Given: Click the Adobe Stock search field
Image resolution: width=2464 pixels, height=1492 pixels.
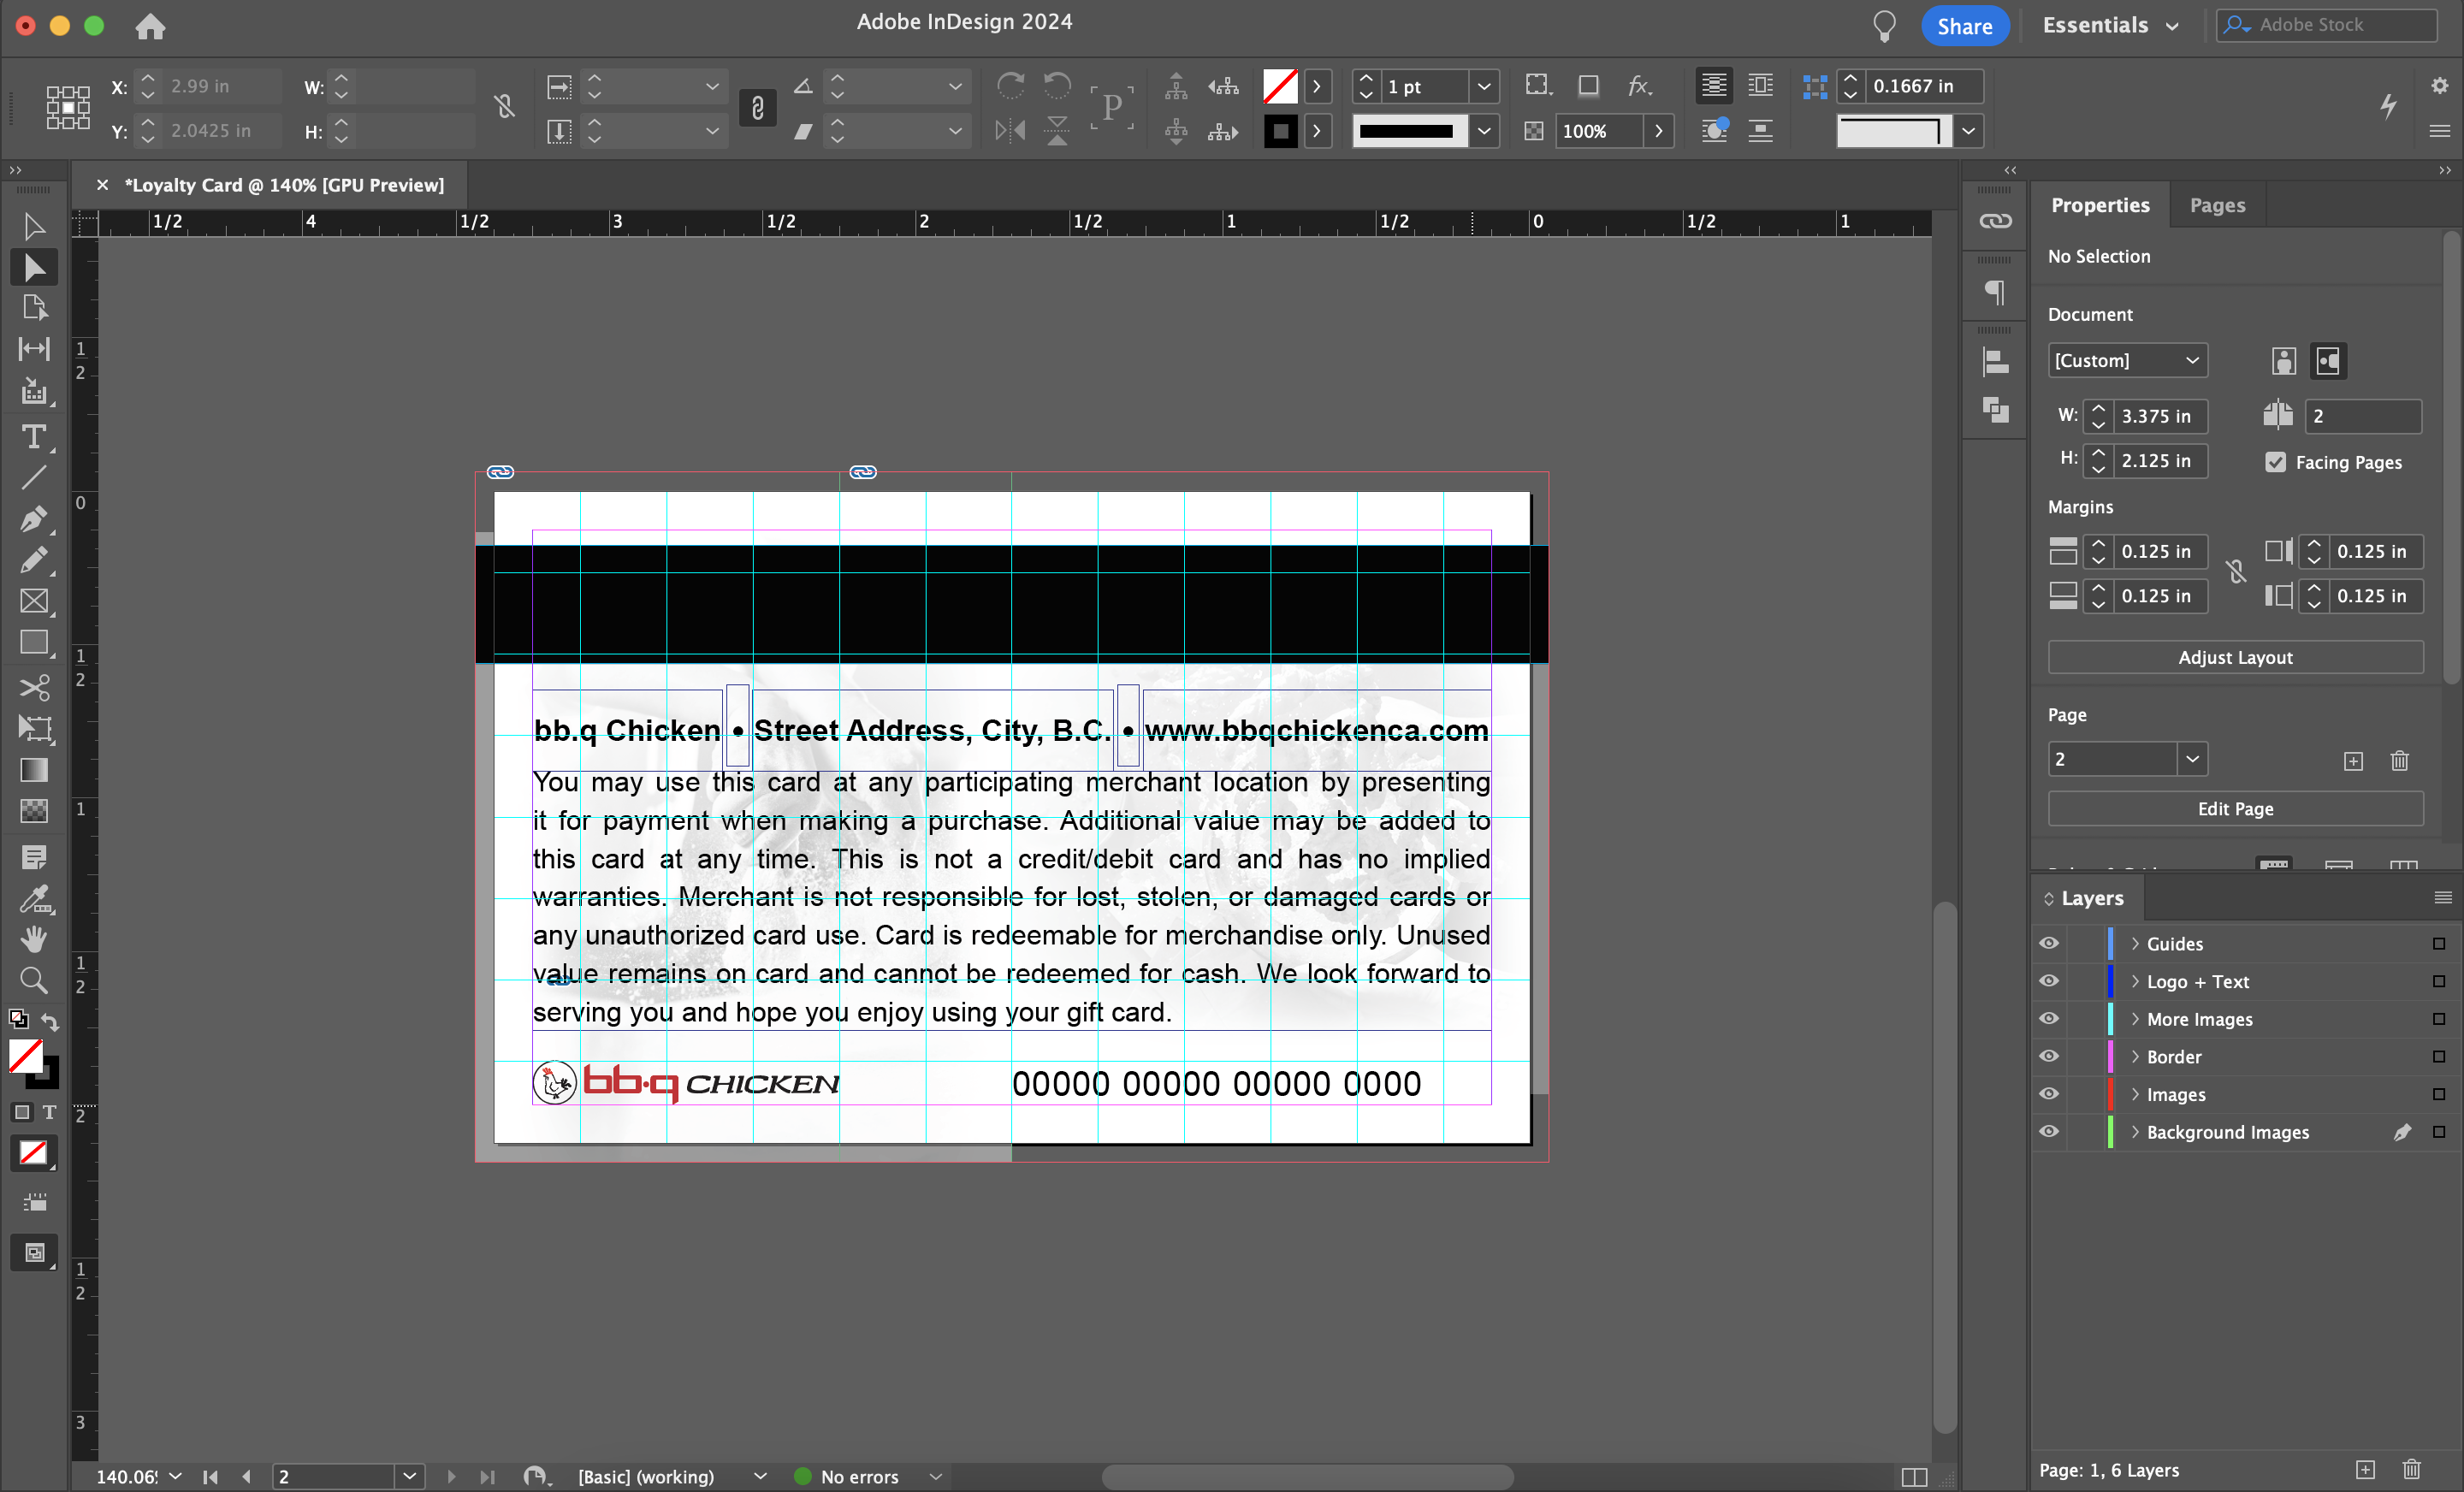Looking at the screenshot, I should pyautogui.click(x=2326, y=25).
